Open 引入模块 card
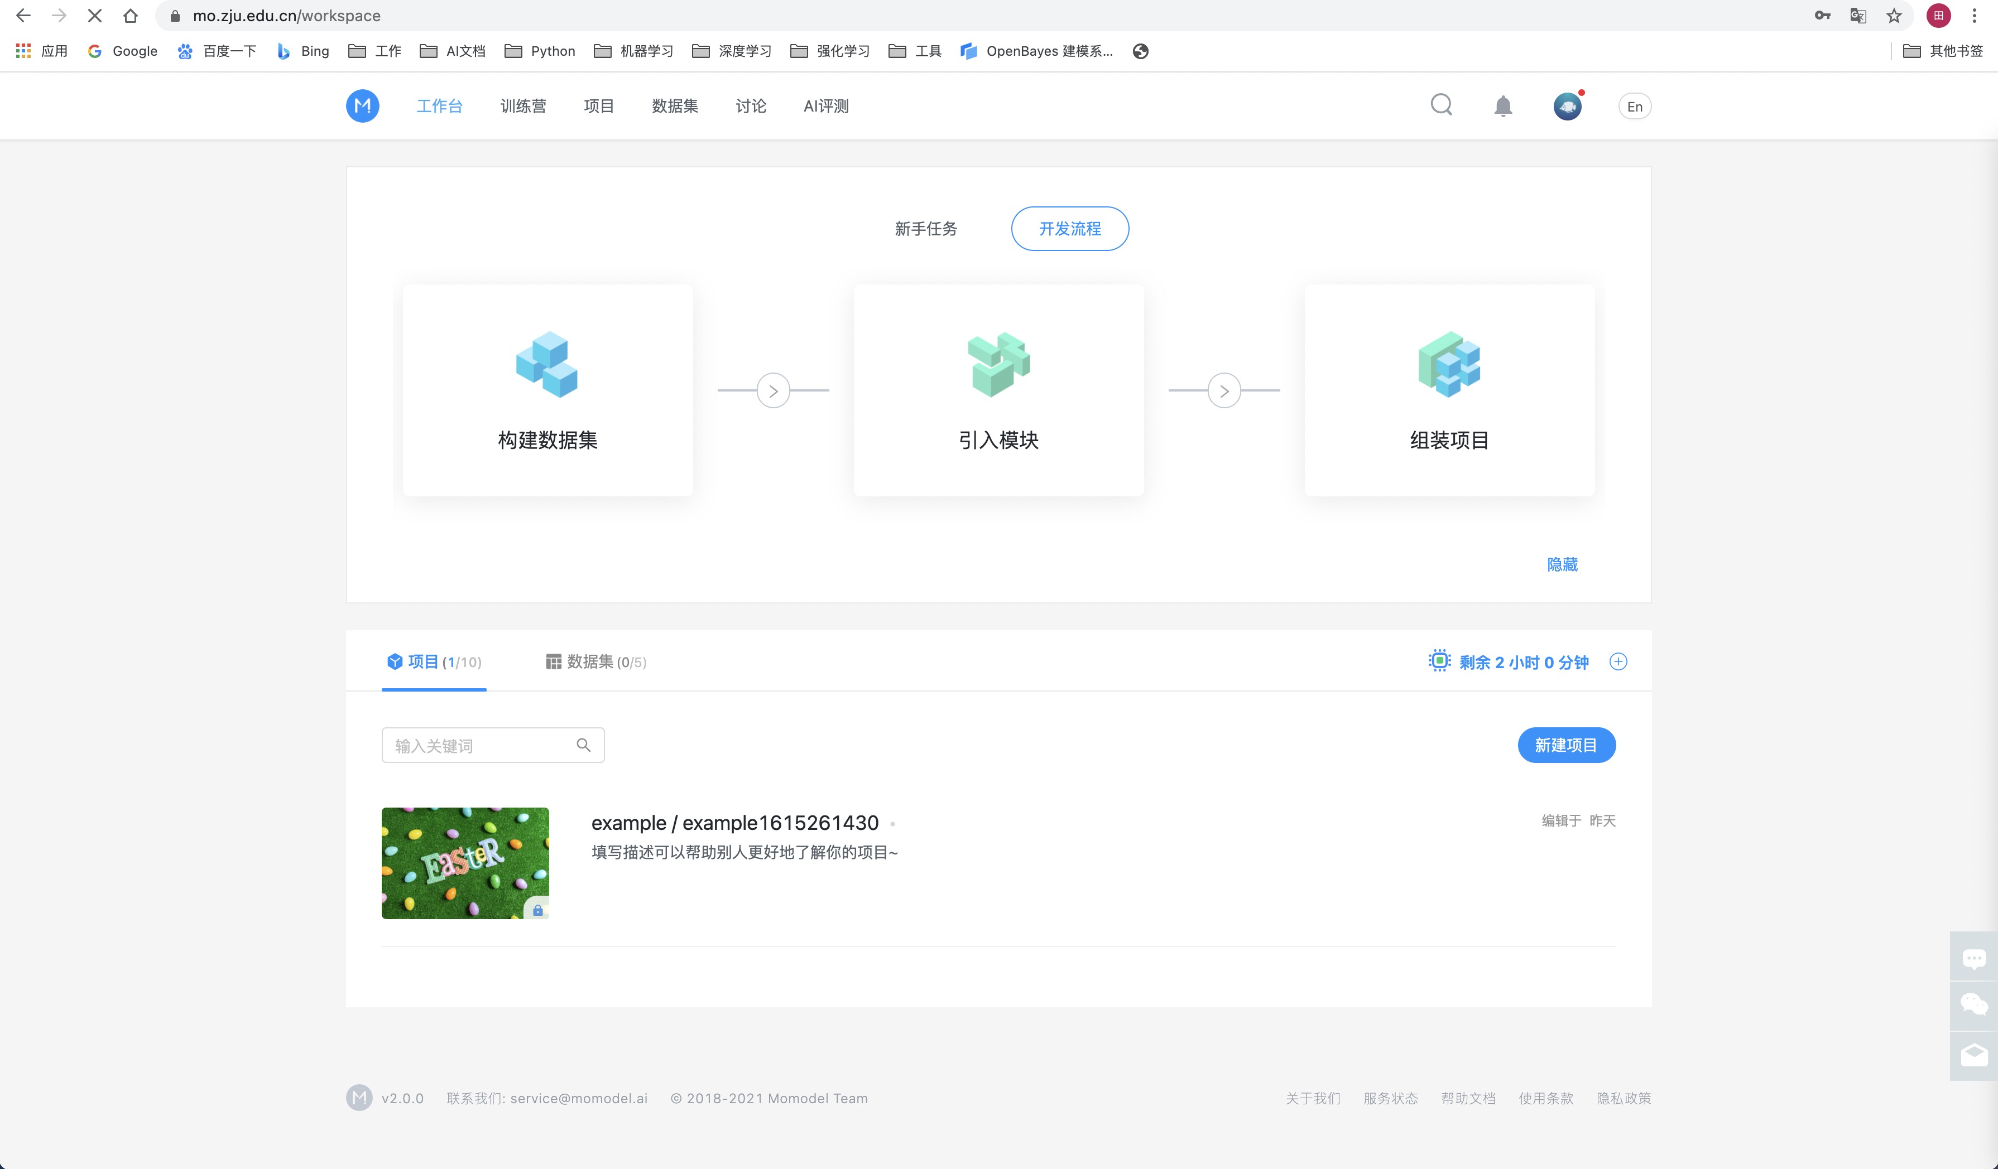Viewport: 1998px width, 1169px height. (998, 390)
